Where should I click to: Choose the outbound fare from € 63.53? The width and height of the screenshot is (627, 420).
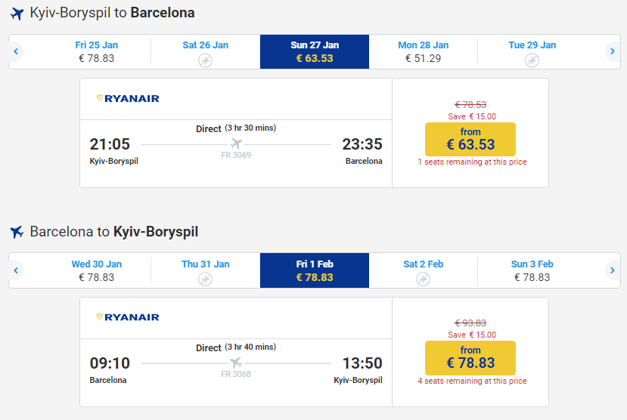(470, 139)
